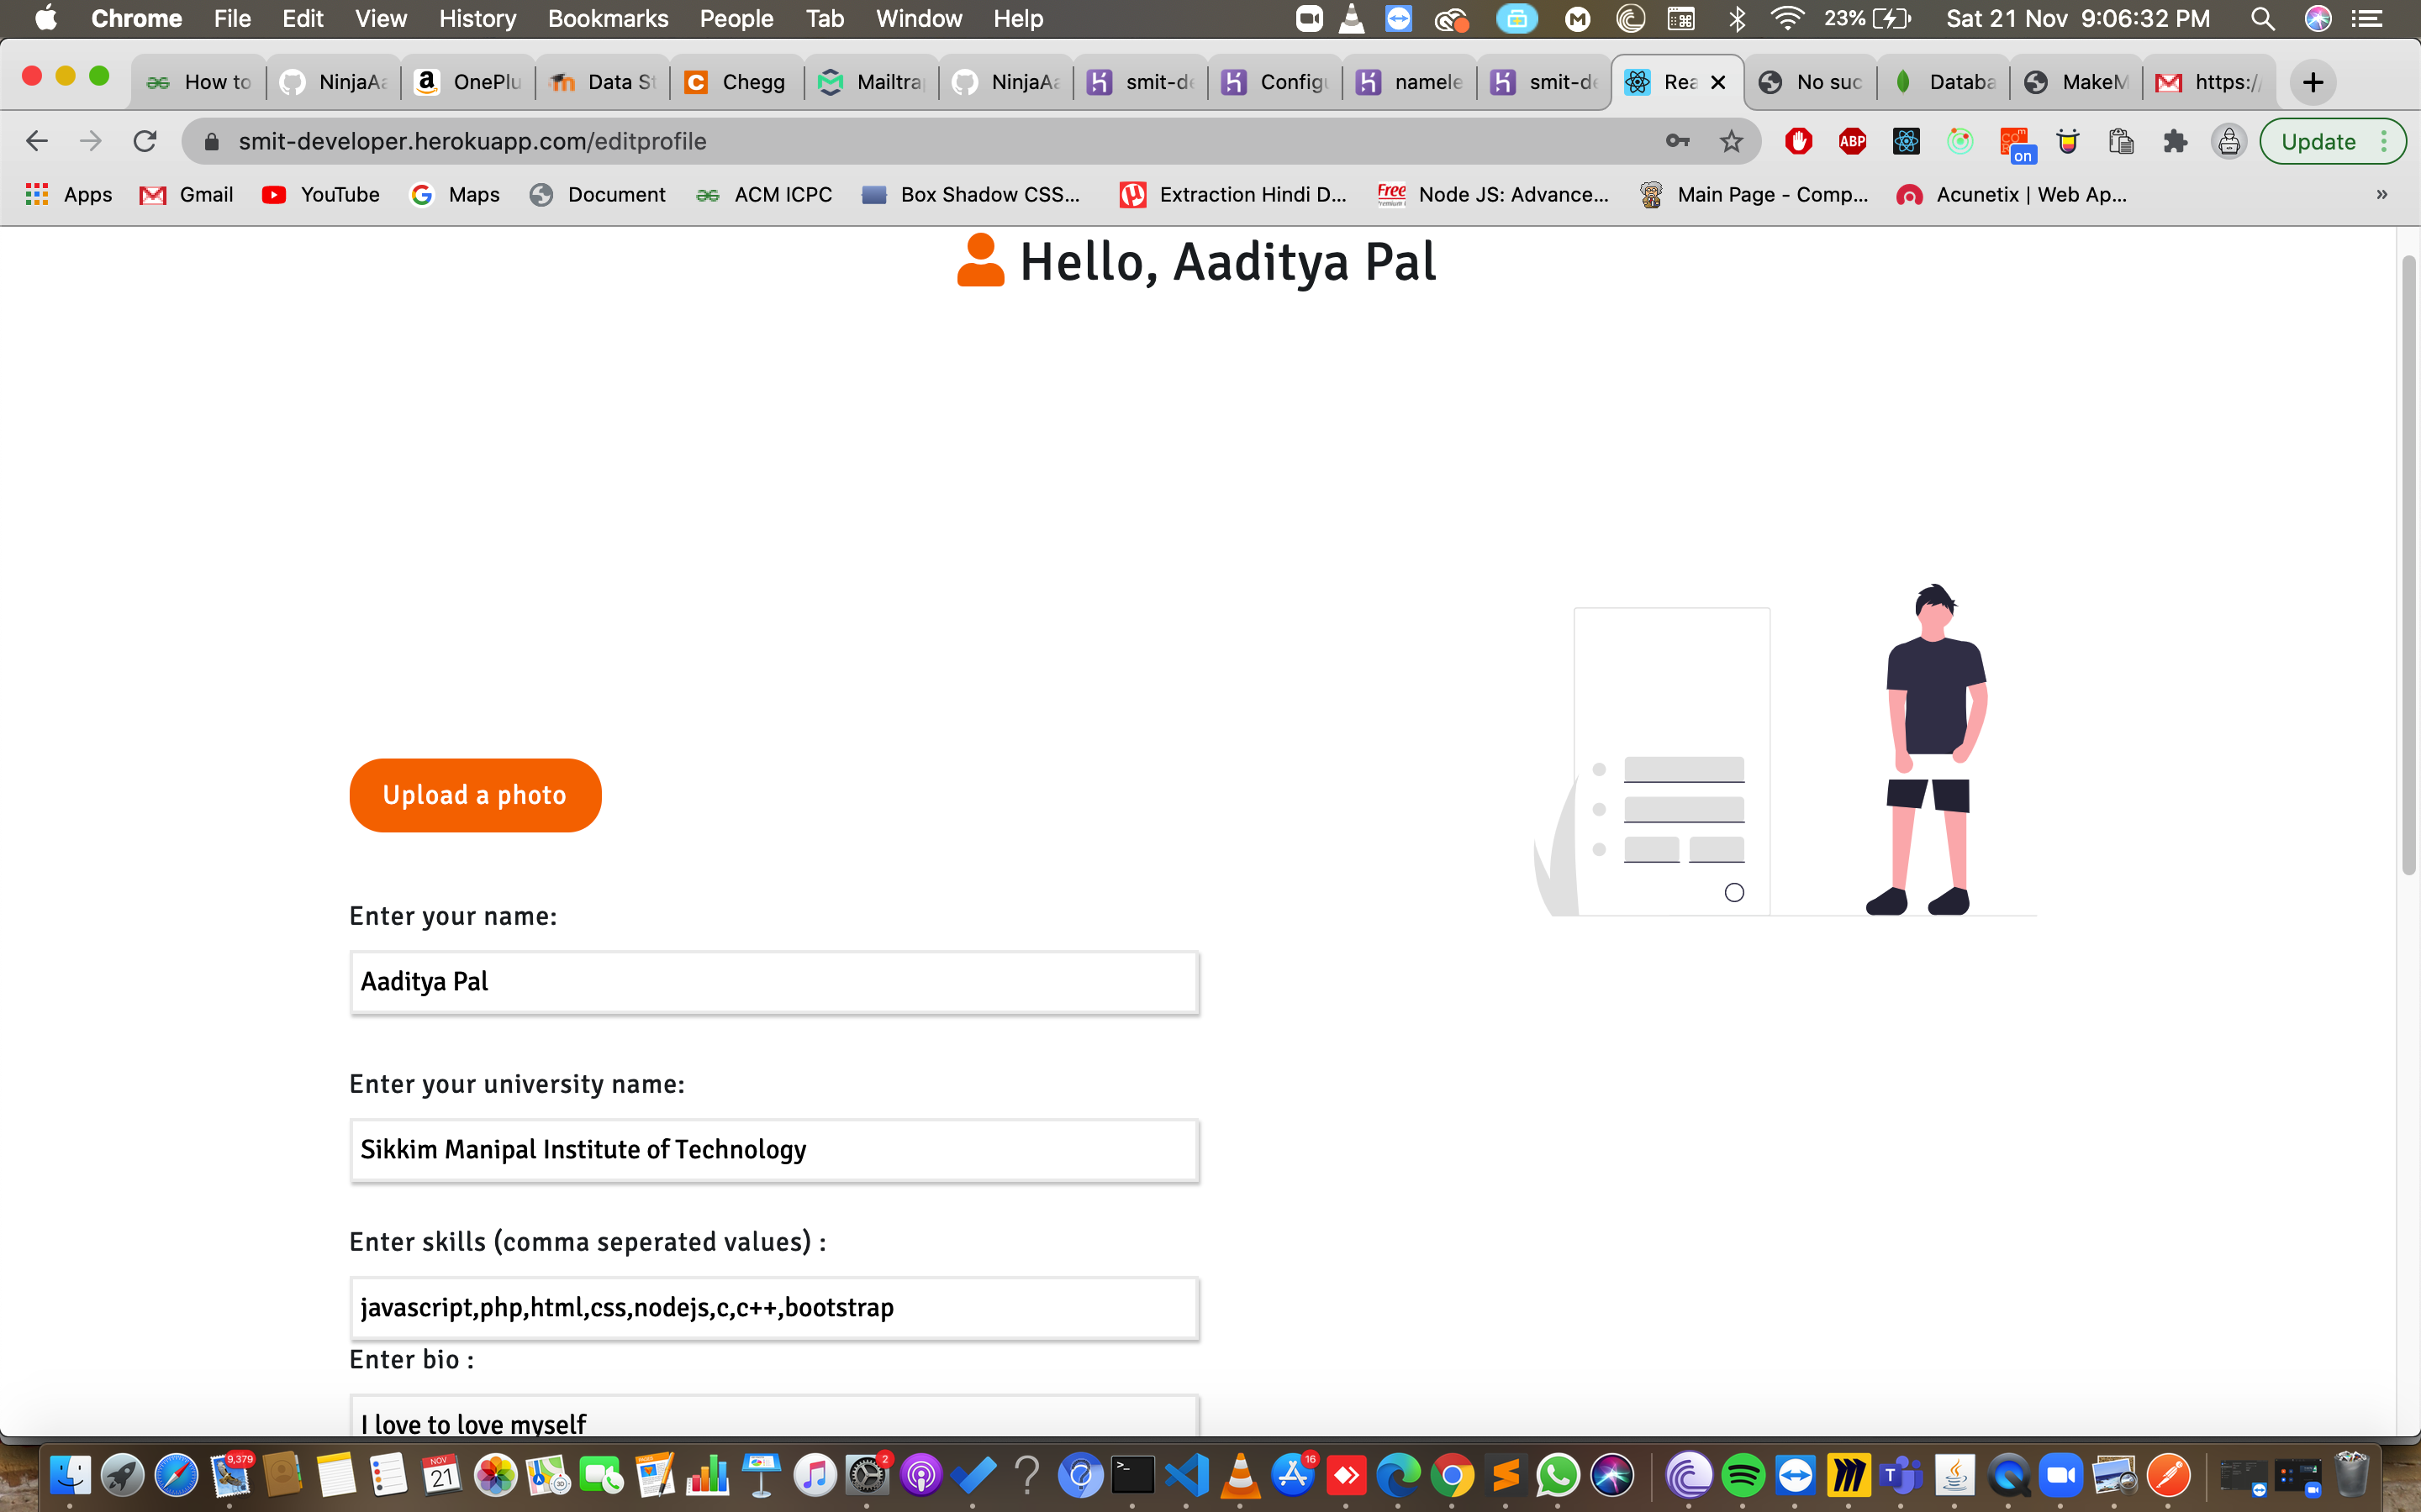Open the AdBlock hand-icon extension
The height and width of the screenshot is (1512, 2421).
point(1799,141)
